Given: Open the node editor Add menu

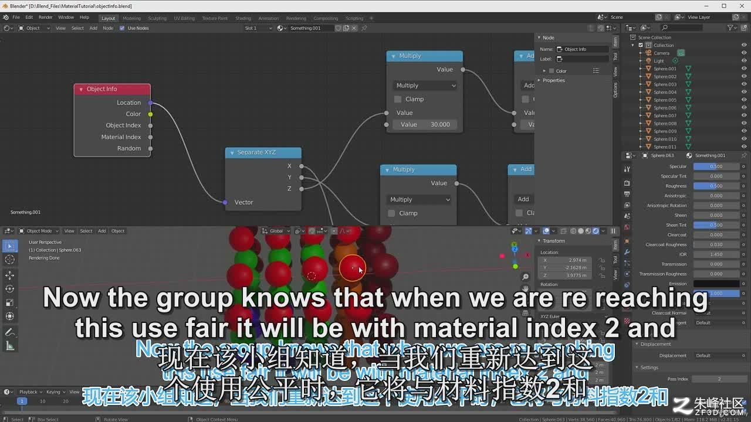Looking at the screenshot, I should 93,28.
